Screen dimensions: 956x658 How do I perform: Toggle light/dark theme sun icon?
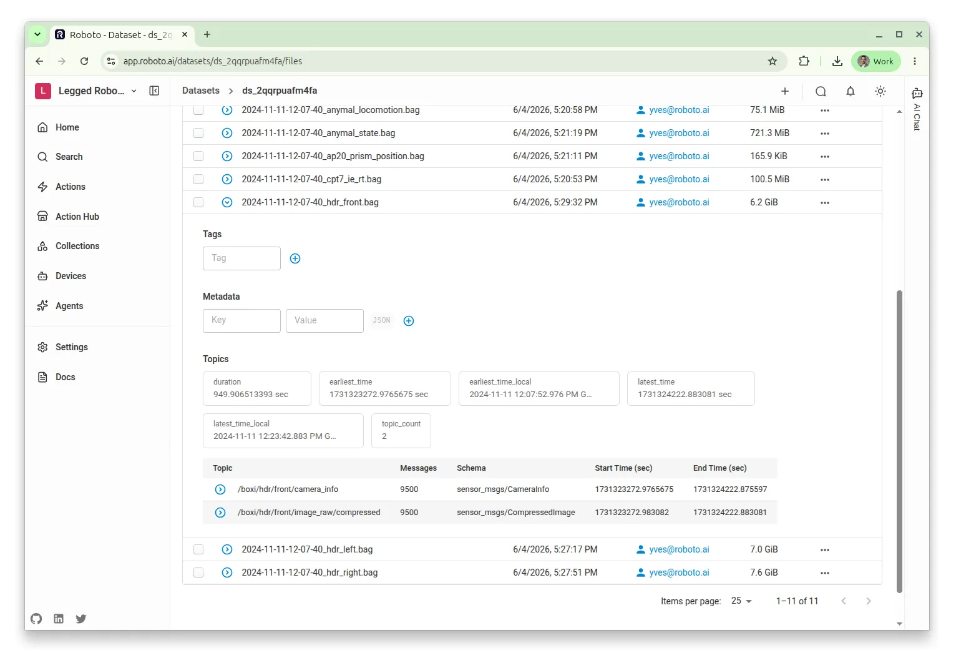880,91
